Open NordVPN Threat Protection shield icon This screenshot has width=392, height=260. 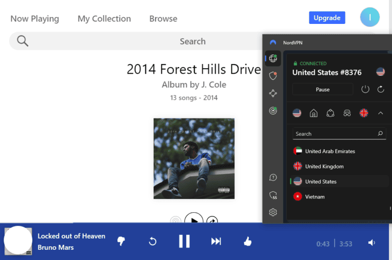point(273,76)
